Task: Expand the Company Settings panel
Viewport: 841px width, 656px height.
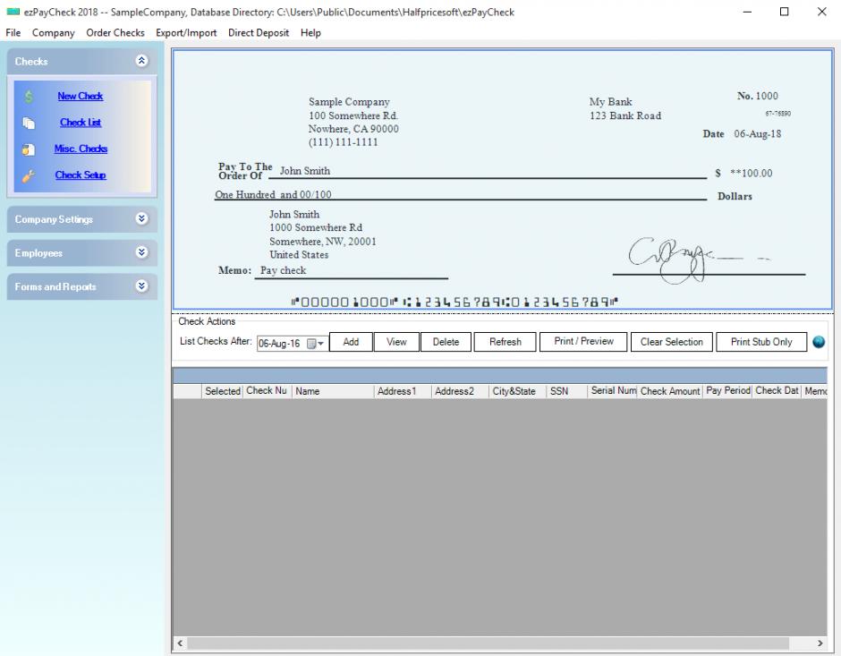Action: coord(141,219)
